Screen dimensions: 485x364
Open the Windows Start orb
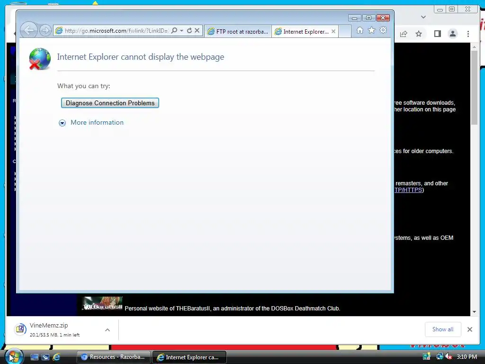(x=14, y=357)
